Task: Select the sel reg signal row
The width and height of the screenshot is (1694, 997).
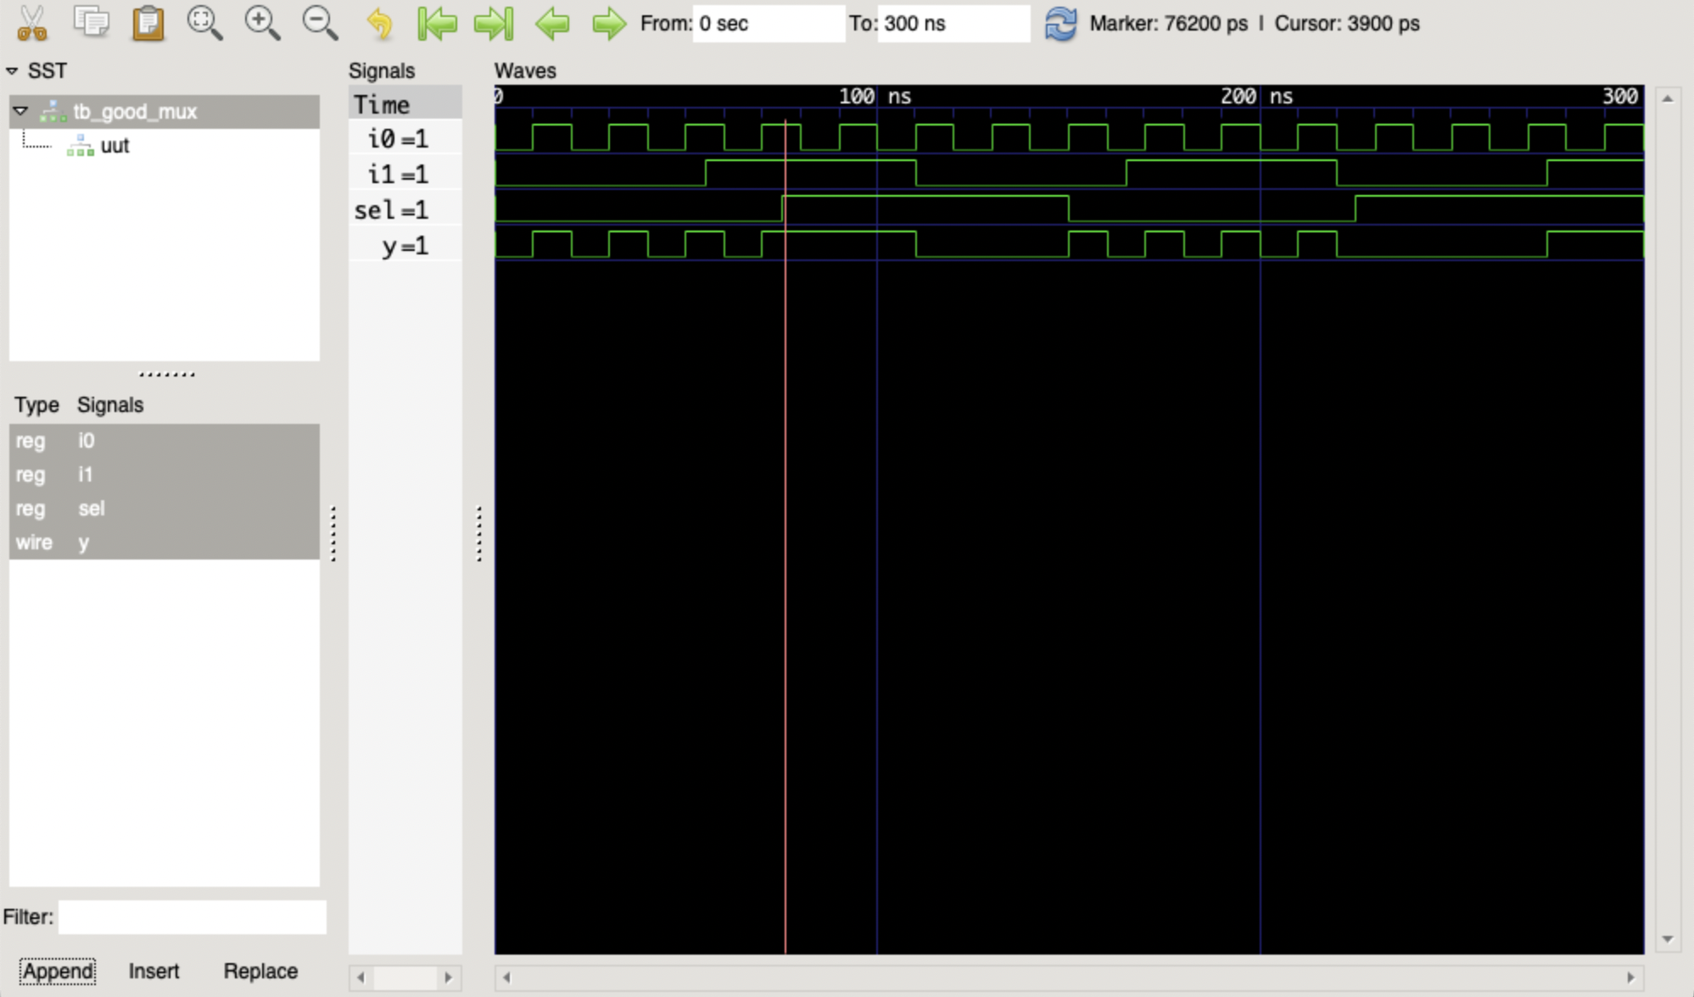Action: click(91, 509)
